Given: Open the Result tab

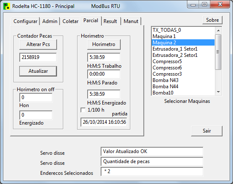Looking at the screenshot, I should (x=110, y=21).
